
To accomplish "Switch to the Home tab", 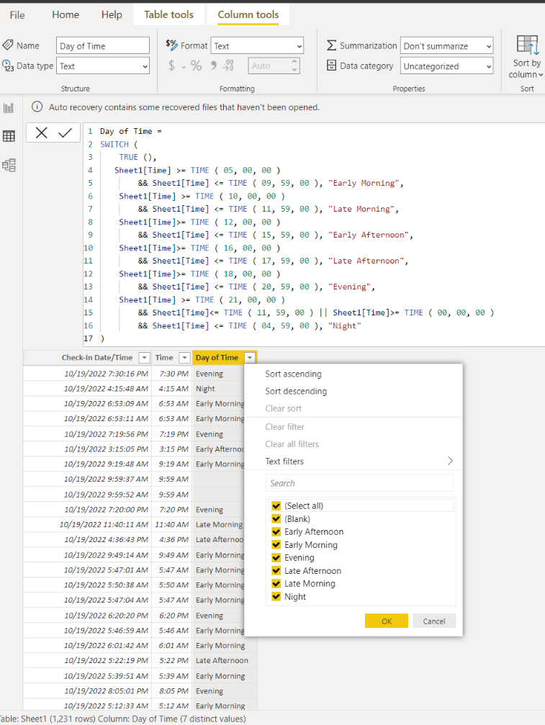I will (x=66, y=15).
